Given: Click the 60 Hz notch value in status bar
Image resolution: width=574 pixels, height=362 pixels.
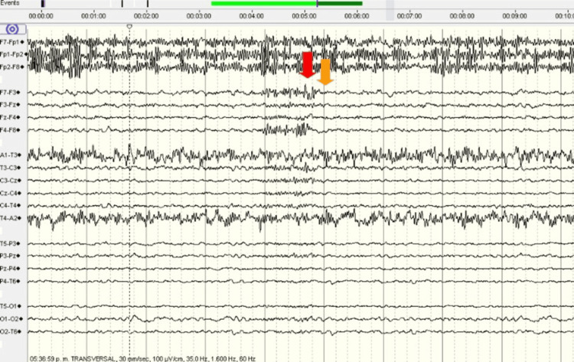Looking at the screenshot, I should click(x=247, y=359).
